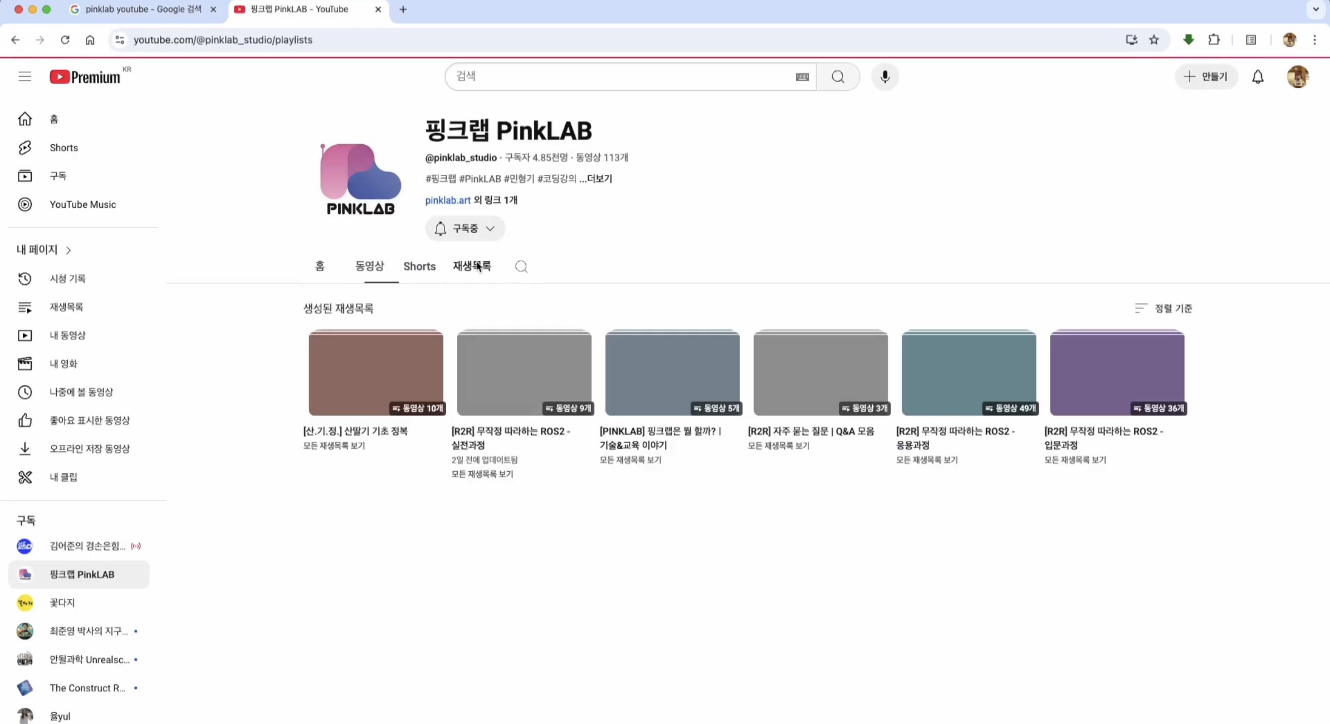Switch to the 동영상 tab
This screenshot has width=1330, height=724.
(370, 266)
